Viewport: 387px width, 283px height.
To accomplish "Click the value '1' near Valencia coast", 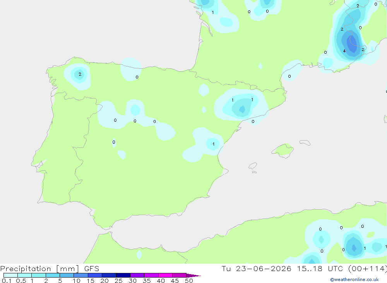I will click(214, 144).
